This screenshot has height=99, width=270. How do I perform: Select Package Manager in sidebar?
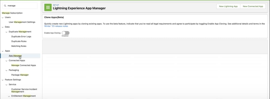[x=20, y=75]
